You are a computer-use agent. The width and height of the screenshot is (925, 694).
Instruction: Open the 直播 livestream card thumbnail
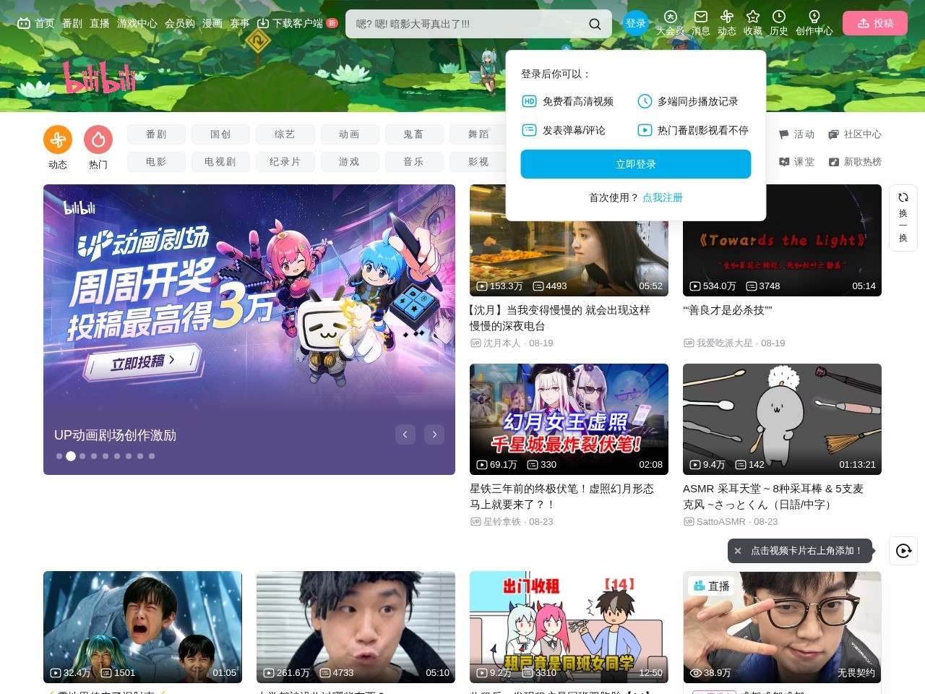(782, 627)
